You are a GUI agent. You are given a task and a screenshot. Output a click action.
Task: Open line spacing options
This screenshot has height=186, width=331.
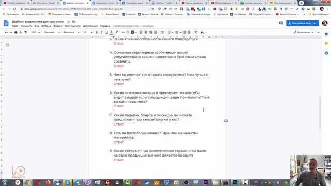(162, 32)
